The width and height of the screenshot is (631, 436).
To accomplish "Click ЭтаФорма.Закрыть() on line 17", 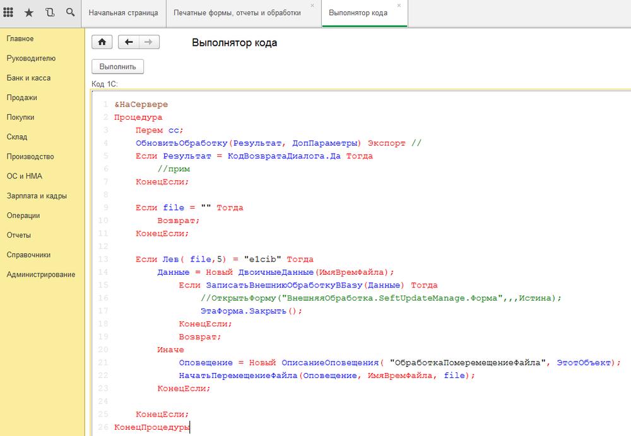I will tap(251, 311).
